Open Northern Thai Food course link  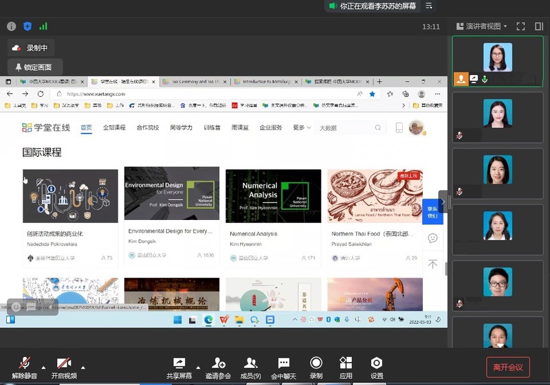373,234
